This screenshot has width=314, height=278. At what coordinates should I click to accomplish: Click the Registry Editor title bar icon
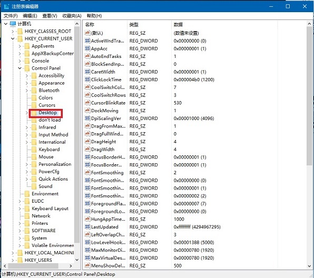tap(6, 6)
